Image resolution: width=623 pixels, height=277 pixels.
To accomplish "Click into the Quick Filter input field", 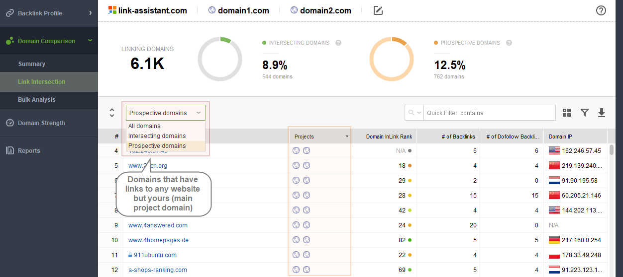I will click(x=490, y=113).
